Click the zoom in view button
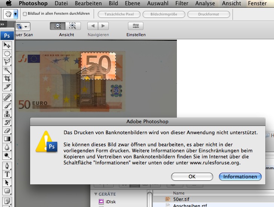The width and height of the screenshot is (274, 207). click(73, 26)
